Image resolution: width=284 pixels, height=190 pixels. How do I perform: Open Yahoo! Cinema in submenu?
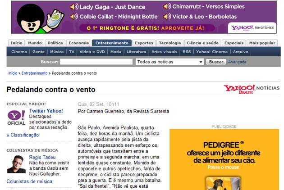tap(212, 52)
